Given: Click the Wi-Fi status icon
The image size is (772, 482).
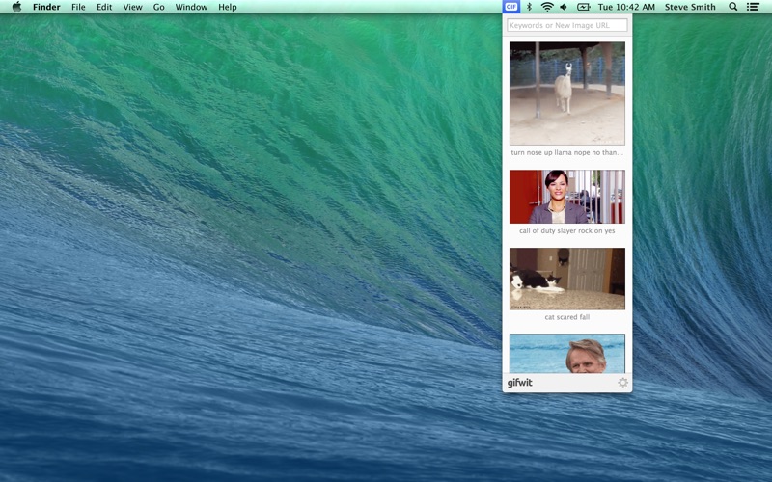Looking at the screenshot, I should [x=546, y=7].
